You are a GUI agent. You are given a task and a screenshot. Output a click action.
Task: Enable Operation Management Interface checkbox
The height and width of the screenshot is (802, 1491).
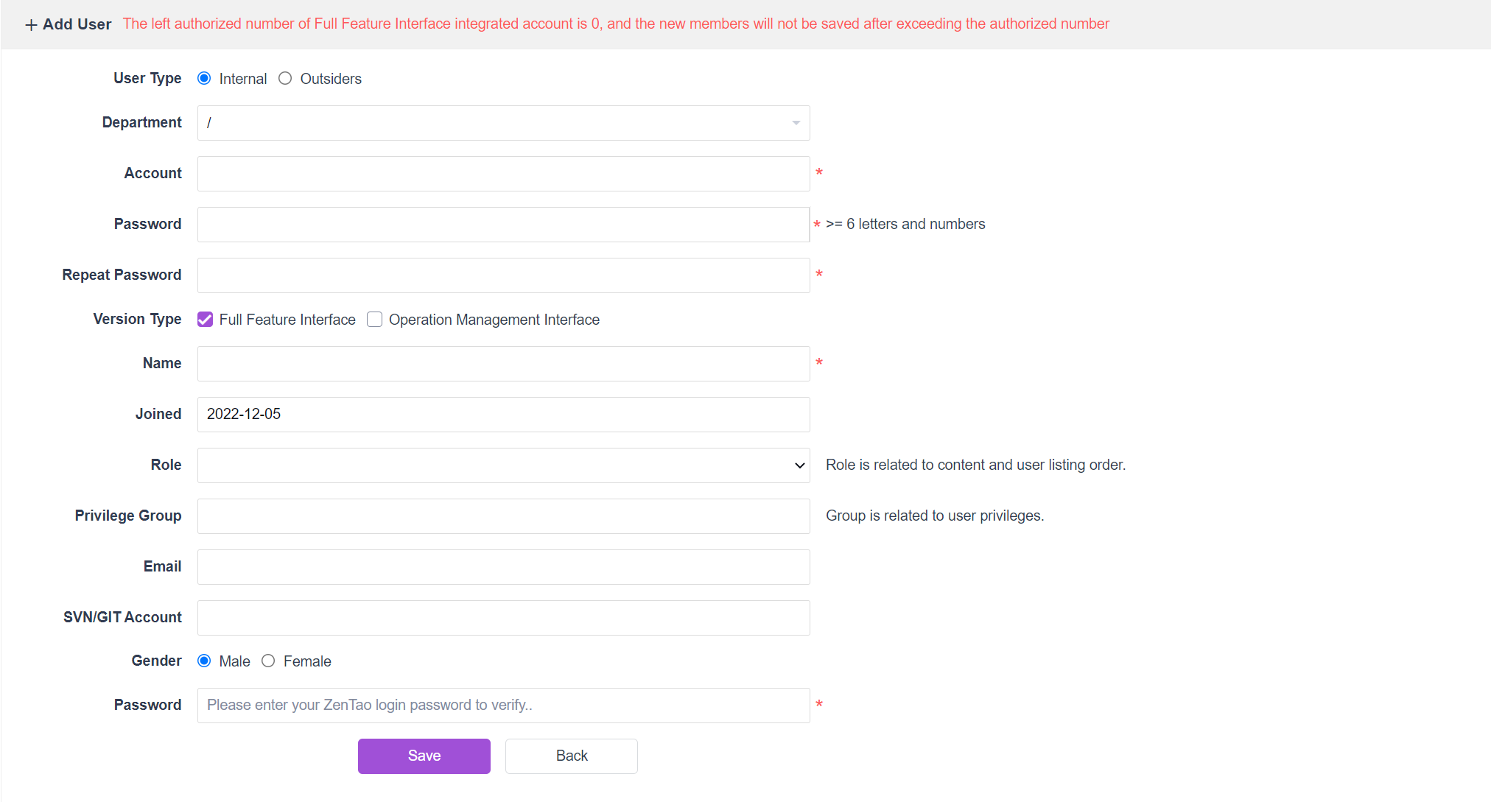(375, 320)
